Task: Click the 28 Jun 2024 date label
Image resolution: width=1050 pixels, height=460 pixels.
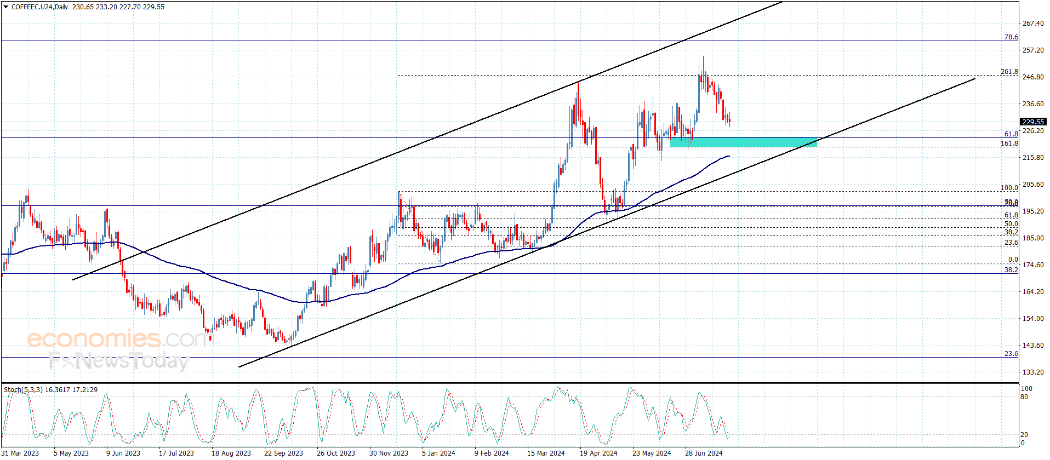Action: pos(704,453)
